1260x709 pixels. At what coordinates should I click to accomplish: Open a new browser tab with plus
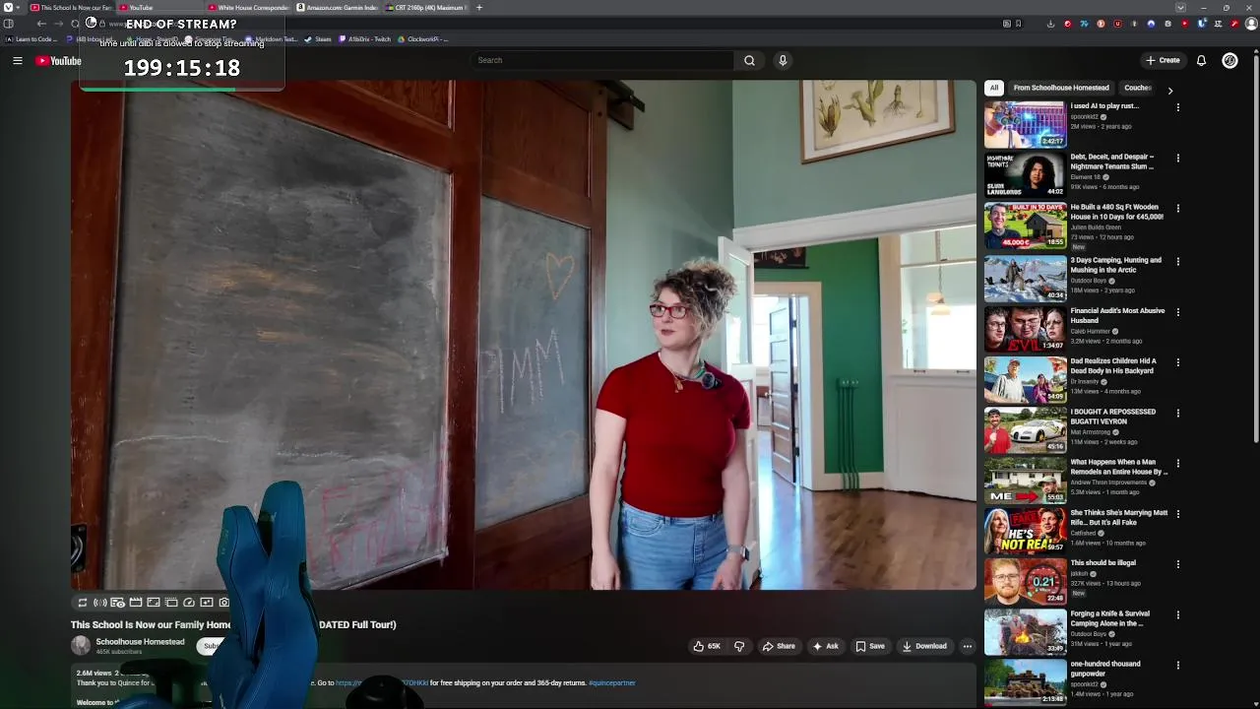[x=479, y=8]
